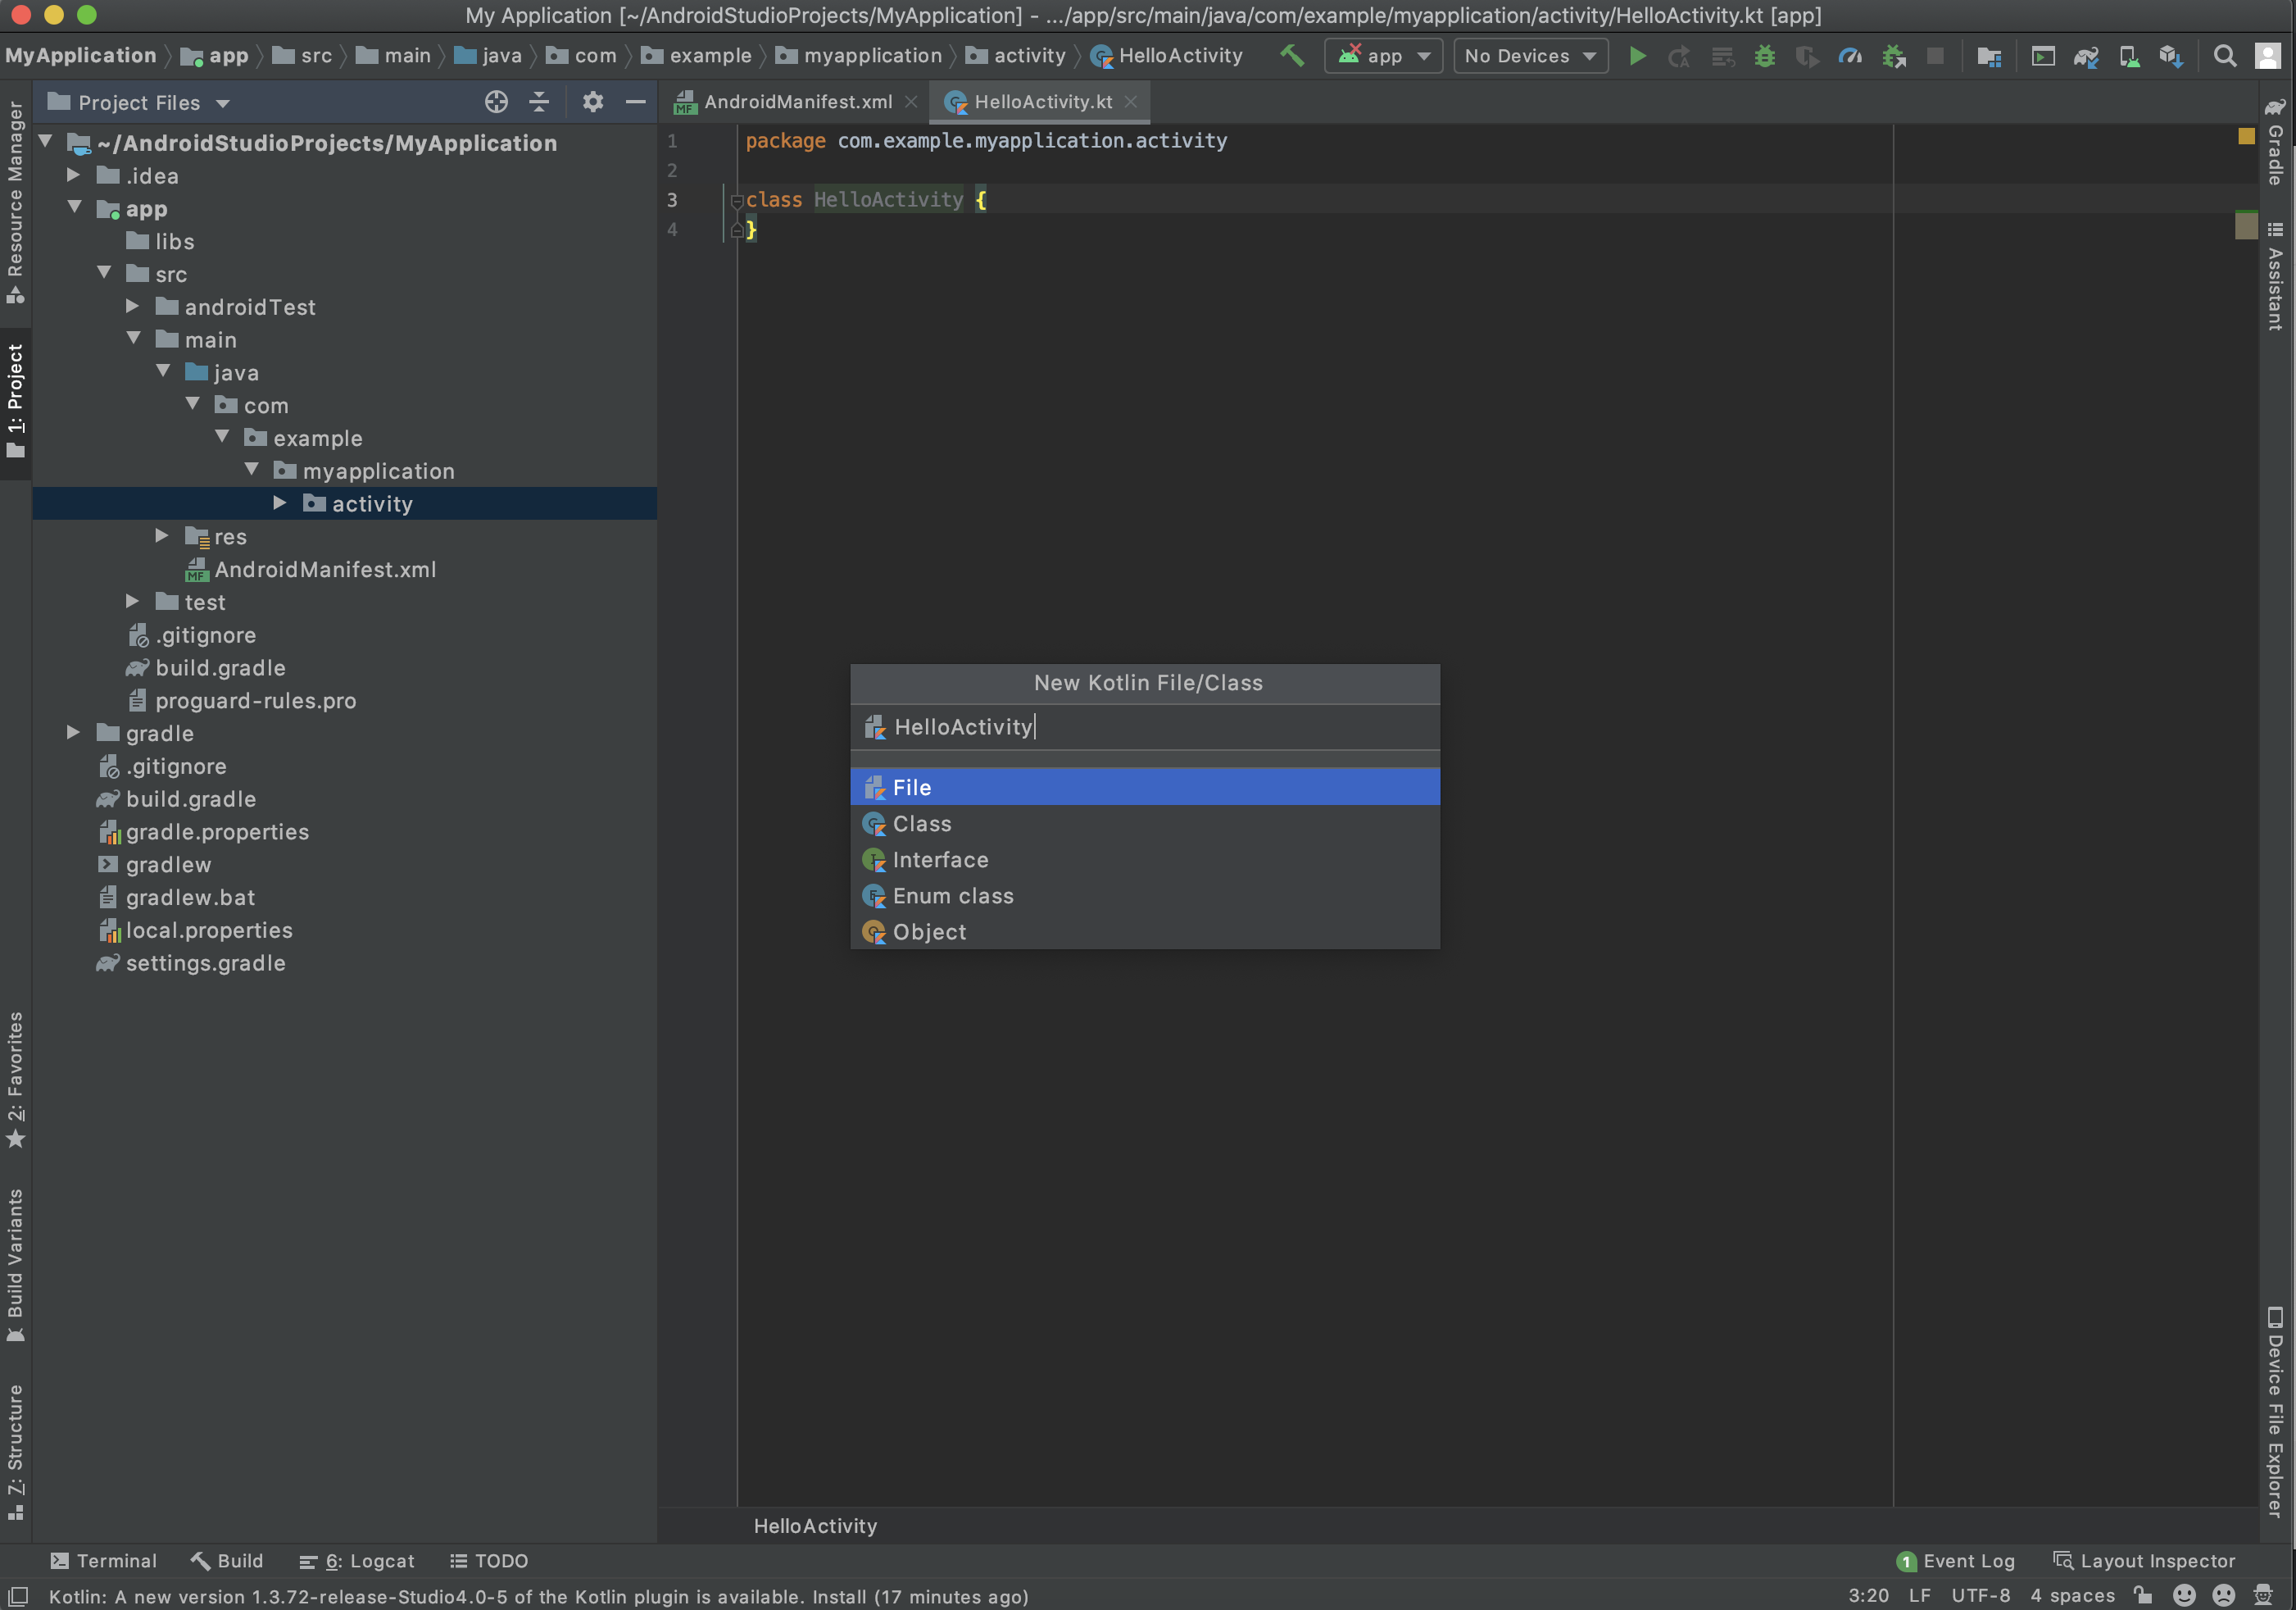Collapse the main folder in tree
Viewport: 2296px width, 1610px height.
(134, 339)
